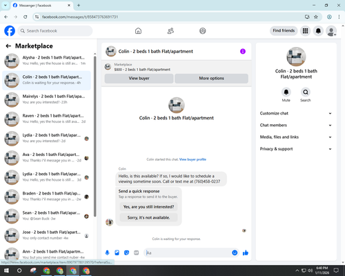Mute this conversation with bell icon
Screen dimensions: 345x276
[x=286, y=92]
